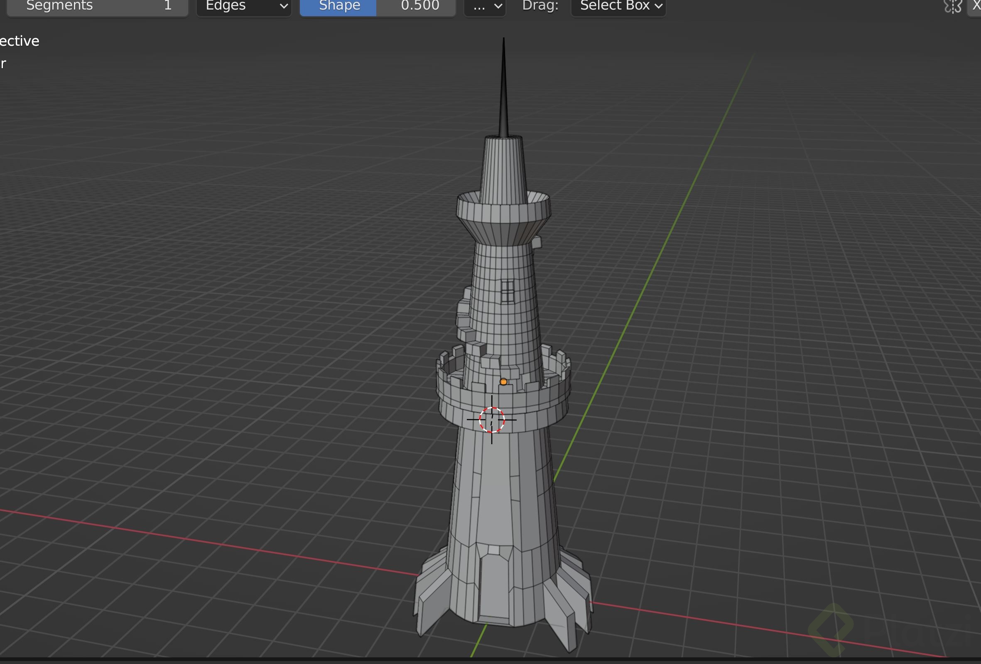Screen dimensions: 981x664
Task: Click the 3D cursor crosshair
Action: 492,420
